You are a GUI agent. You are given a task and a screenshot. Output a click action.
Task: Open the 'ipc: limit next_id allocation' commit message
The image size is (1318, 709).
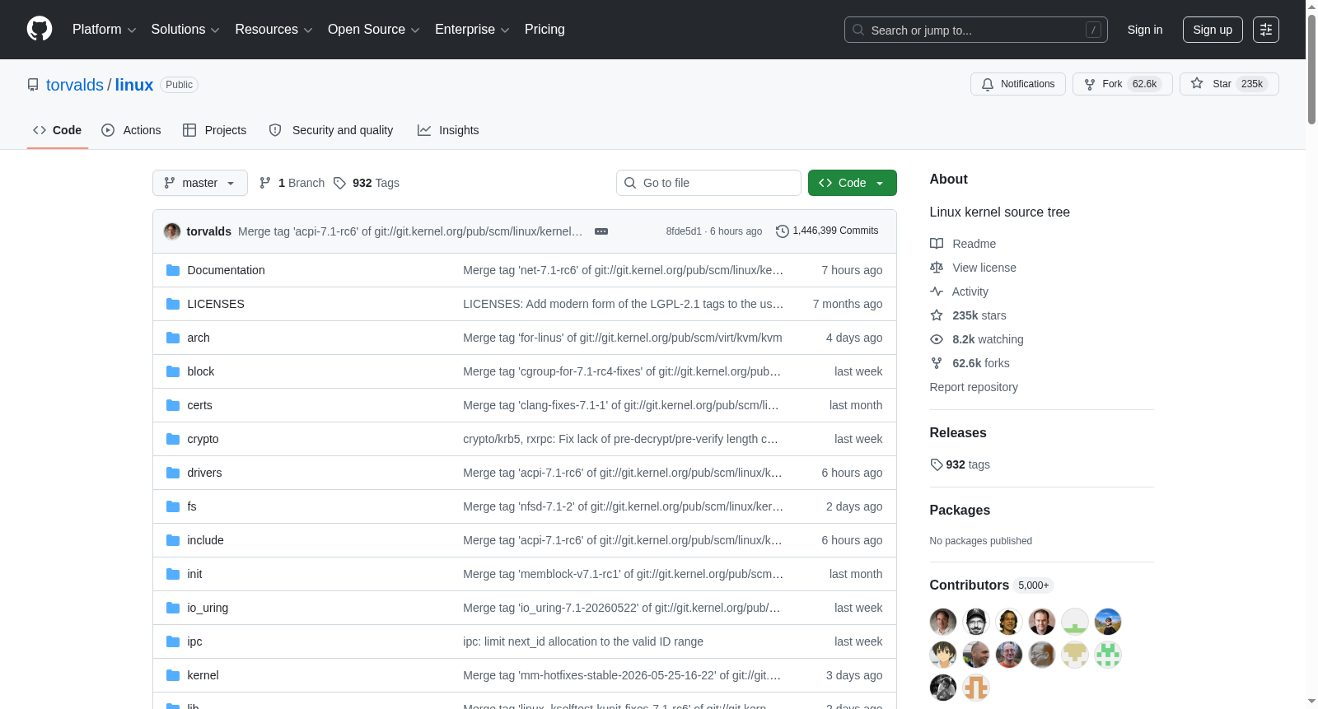pyautogui.click(x=583, y=641)
